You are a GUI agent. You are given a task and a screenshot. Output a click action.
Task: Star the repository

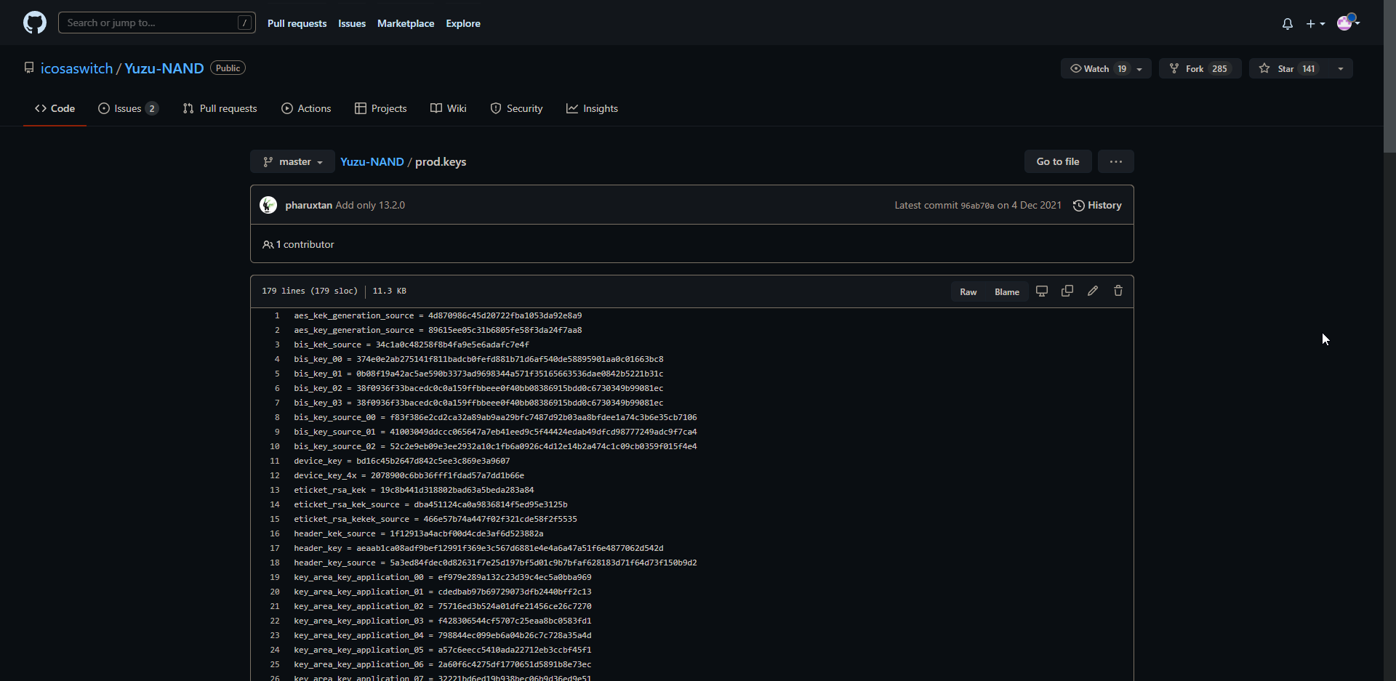(x=1290, y=68)
